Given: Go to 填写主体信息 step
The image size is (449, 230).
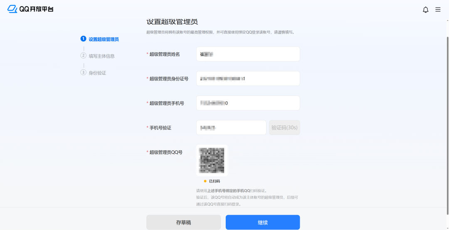Looking at the screenshot, I should (x=101, y=56).
